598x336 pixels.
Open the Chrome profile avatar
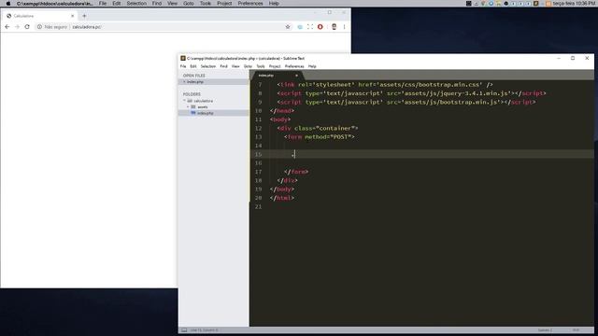(335, 27)
